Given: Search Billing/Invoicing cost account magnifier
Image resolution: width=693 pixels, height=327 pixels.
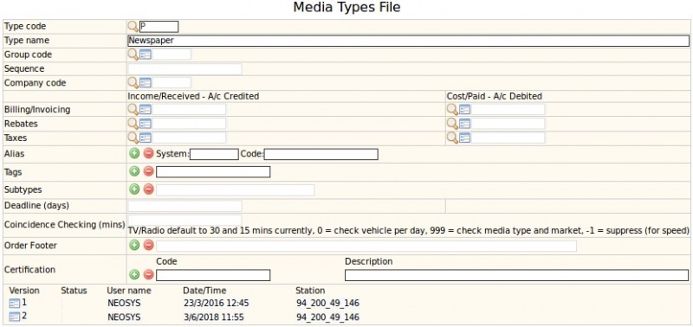Looking at the screenshot, I should [x=452, y=110].
